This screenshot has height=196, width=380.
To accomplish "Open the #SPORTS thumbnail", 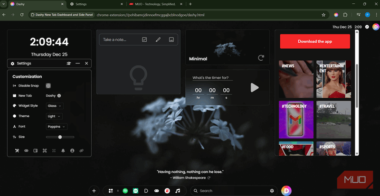I will (333, 149).
